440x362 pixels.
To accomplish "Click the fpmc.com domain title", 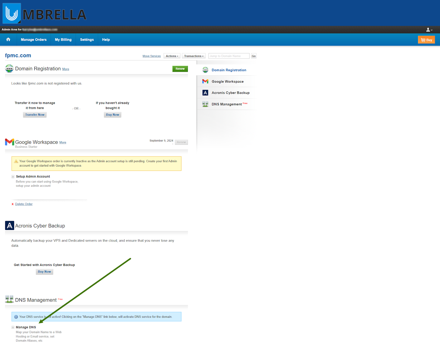I will (x=18, y=56).
